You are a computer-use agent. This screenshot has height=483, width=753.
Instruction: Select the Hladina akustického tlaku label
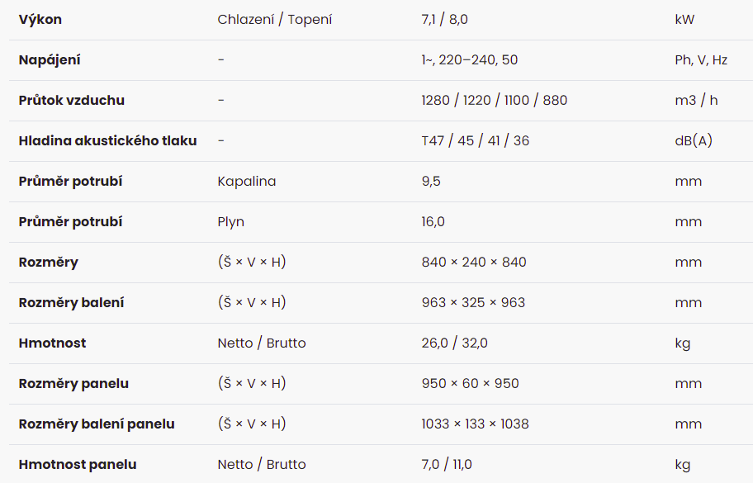point(108,140)
